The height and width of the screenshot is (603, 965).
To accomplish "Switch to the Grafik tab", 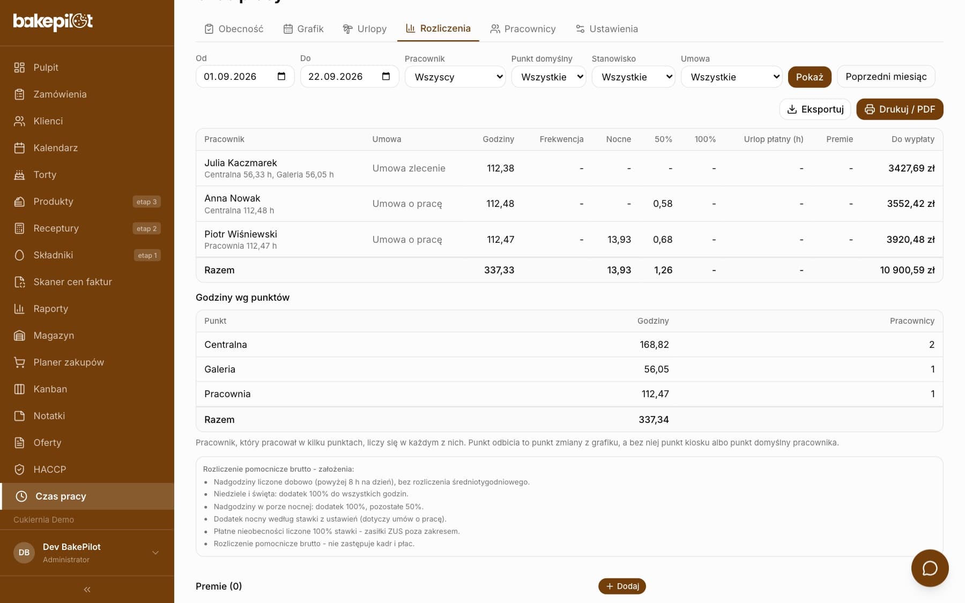I will (x=303, y=29).
